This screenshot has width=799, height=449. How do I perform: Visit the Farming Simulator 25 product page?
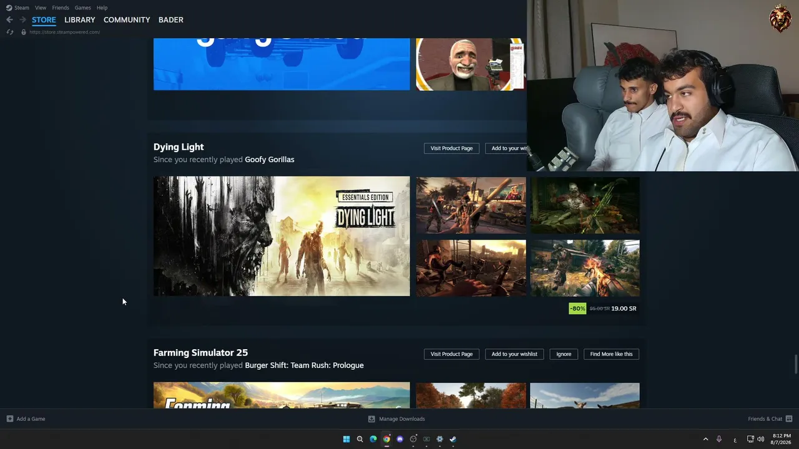pyautogui.click(x=451, y=354)
